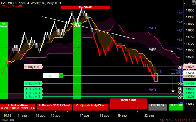Click the +3,0% weekly percent label
The height and width of the screenshot is (122, 196).
(x=180, y=13)
